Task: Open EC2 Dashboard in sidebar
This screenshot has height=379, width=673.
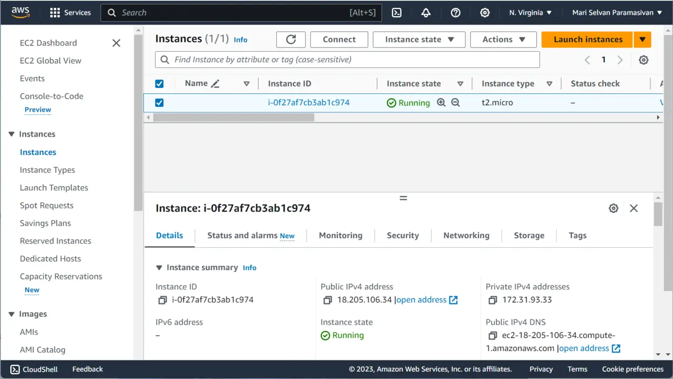Action: 48,43
